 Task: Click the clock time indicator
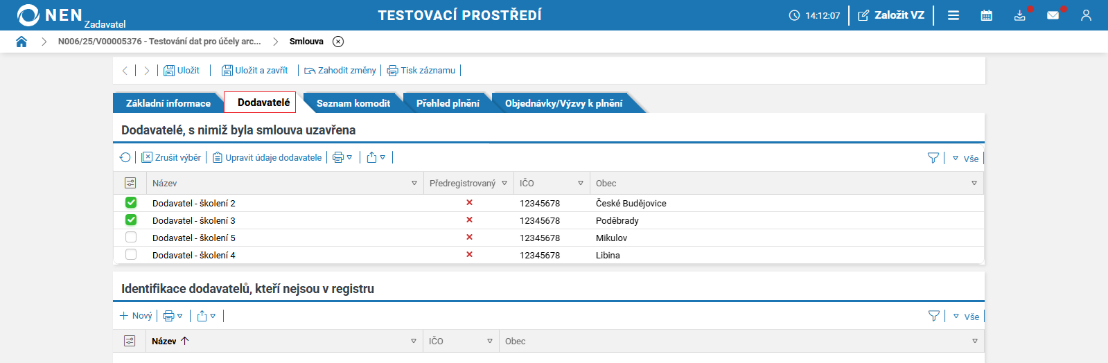(815, 15)
